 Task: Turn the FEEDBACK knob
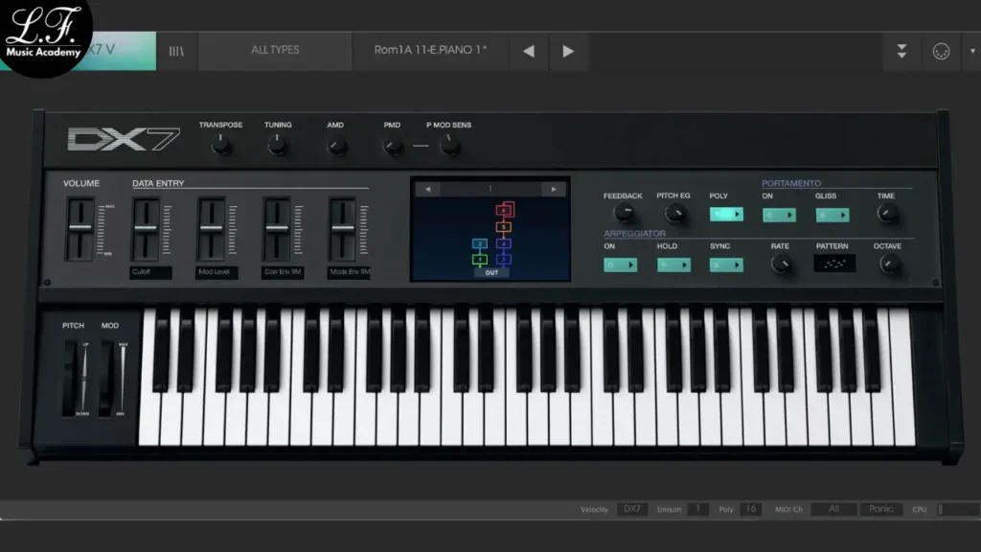(x=625, y=214)
